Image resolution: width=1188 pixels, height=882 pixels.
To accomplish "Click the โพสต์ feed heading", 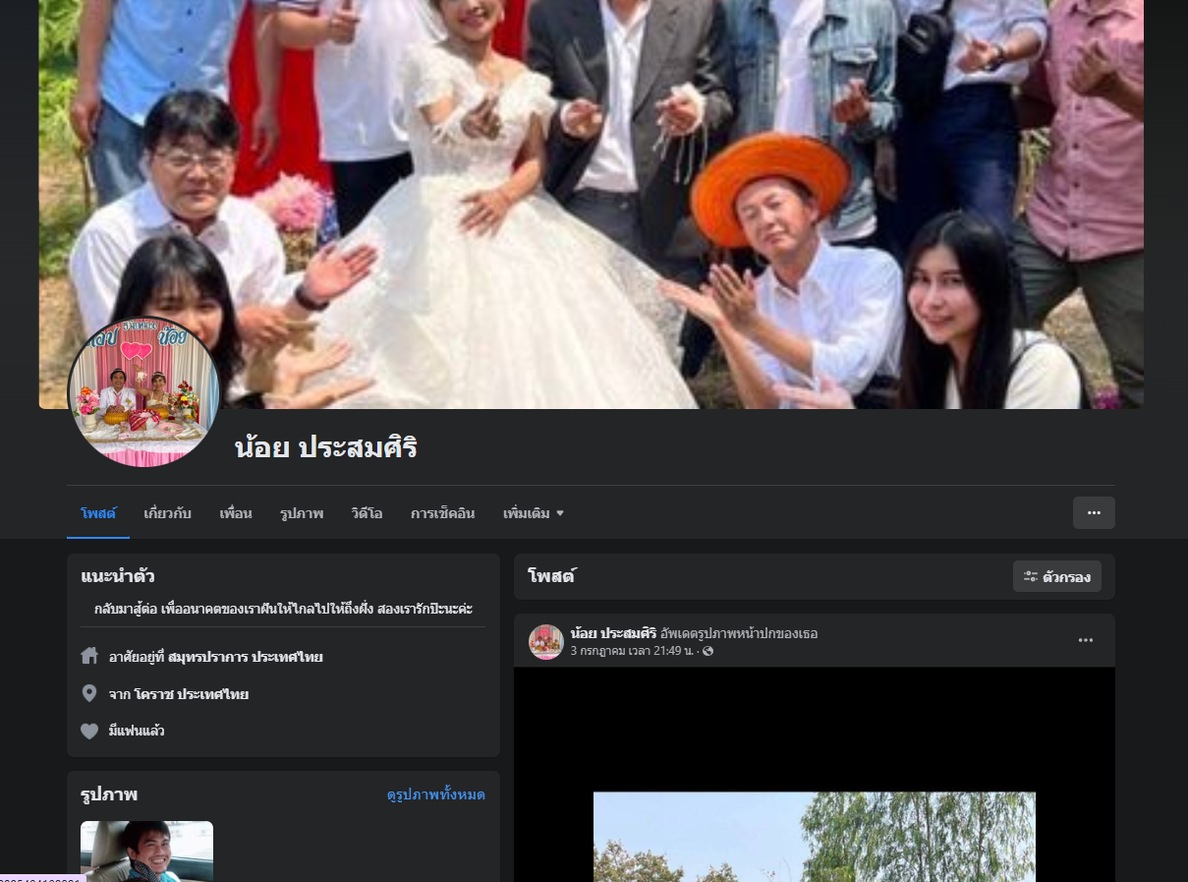I will coord(551,577).
